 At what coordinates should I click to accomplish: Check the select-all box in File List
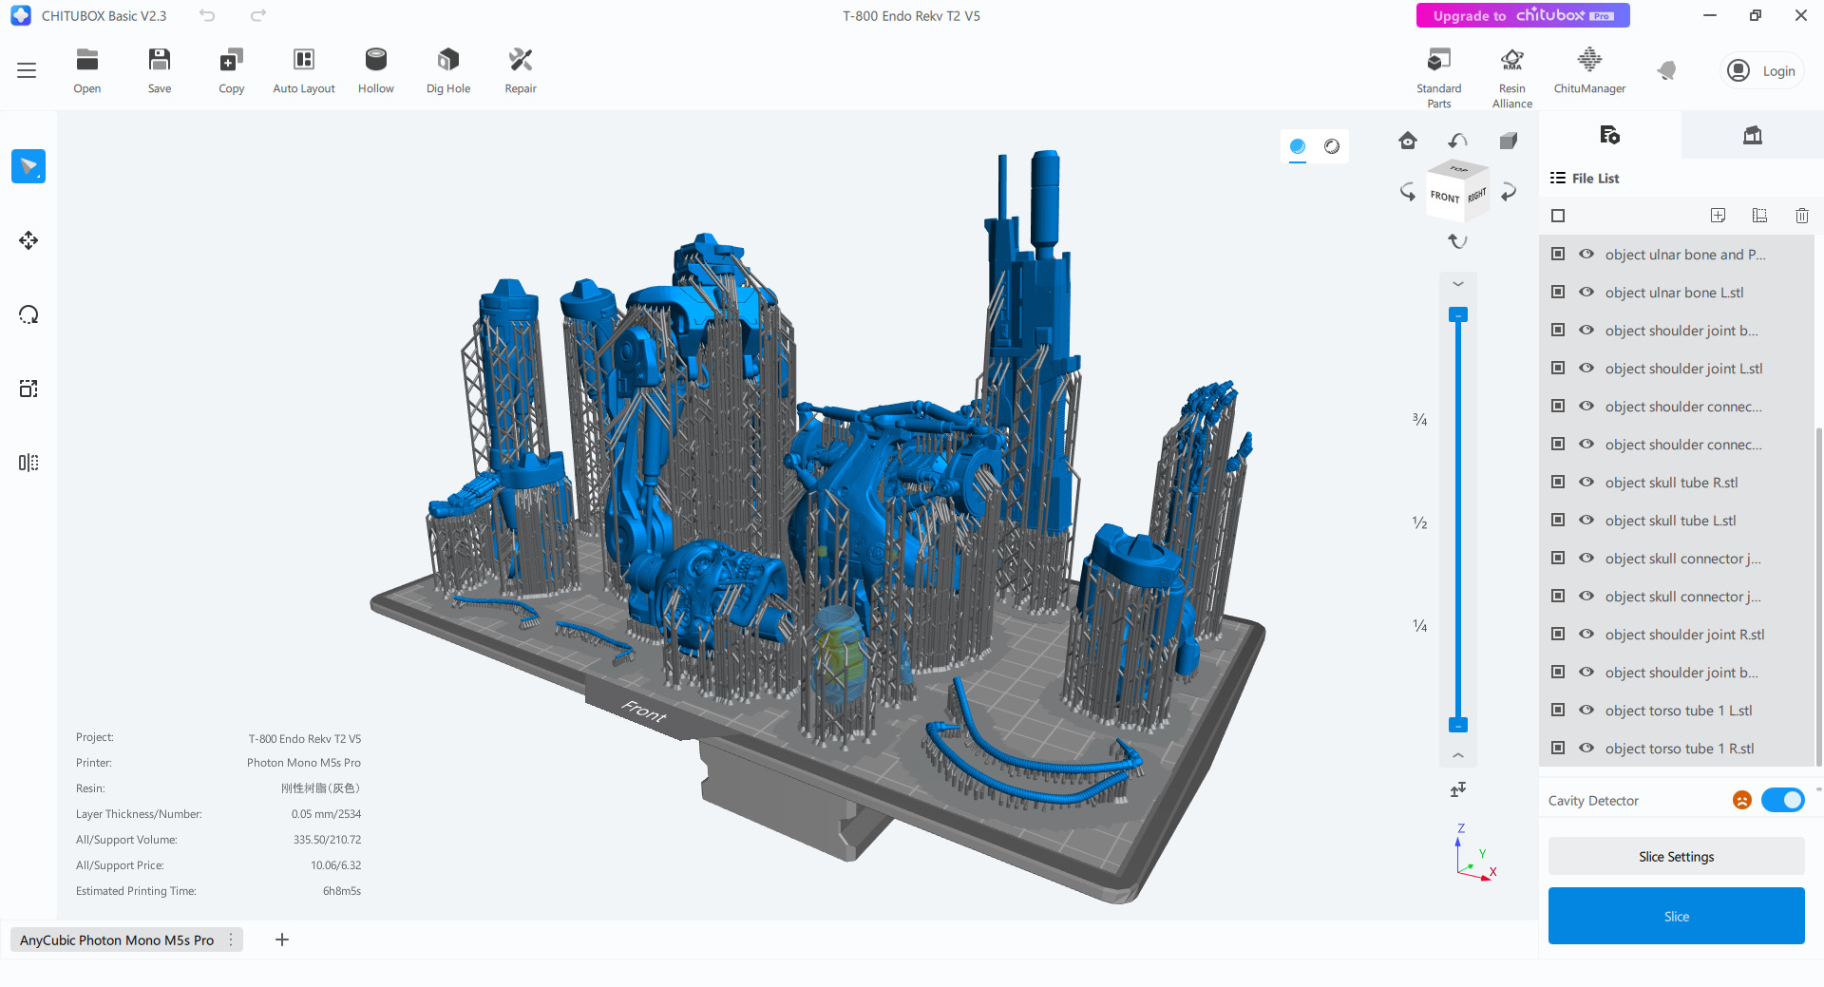click(1558, 216)
